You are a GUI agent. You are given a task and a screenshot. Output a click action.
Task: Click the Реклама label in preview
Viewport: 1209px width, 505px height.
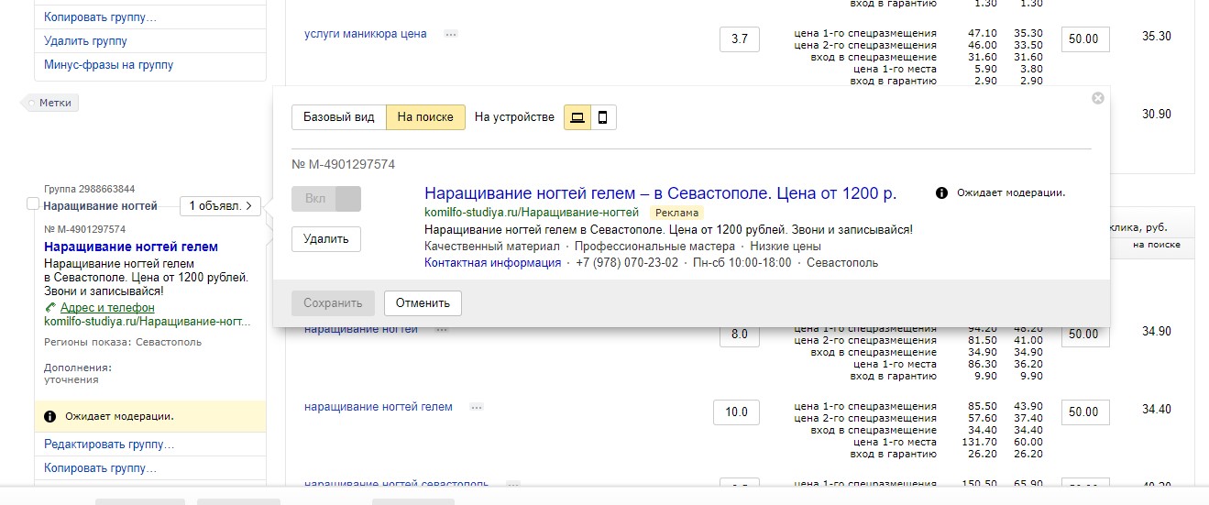coord(676,213)
